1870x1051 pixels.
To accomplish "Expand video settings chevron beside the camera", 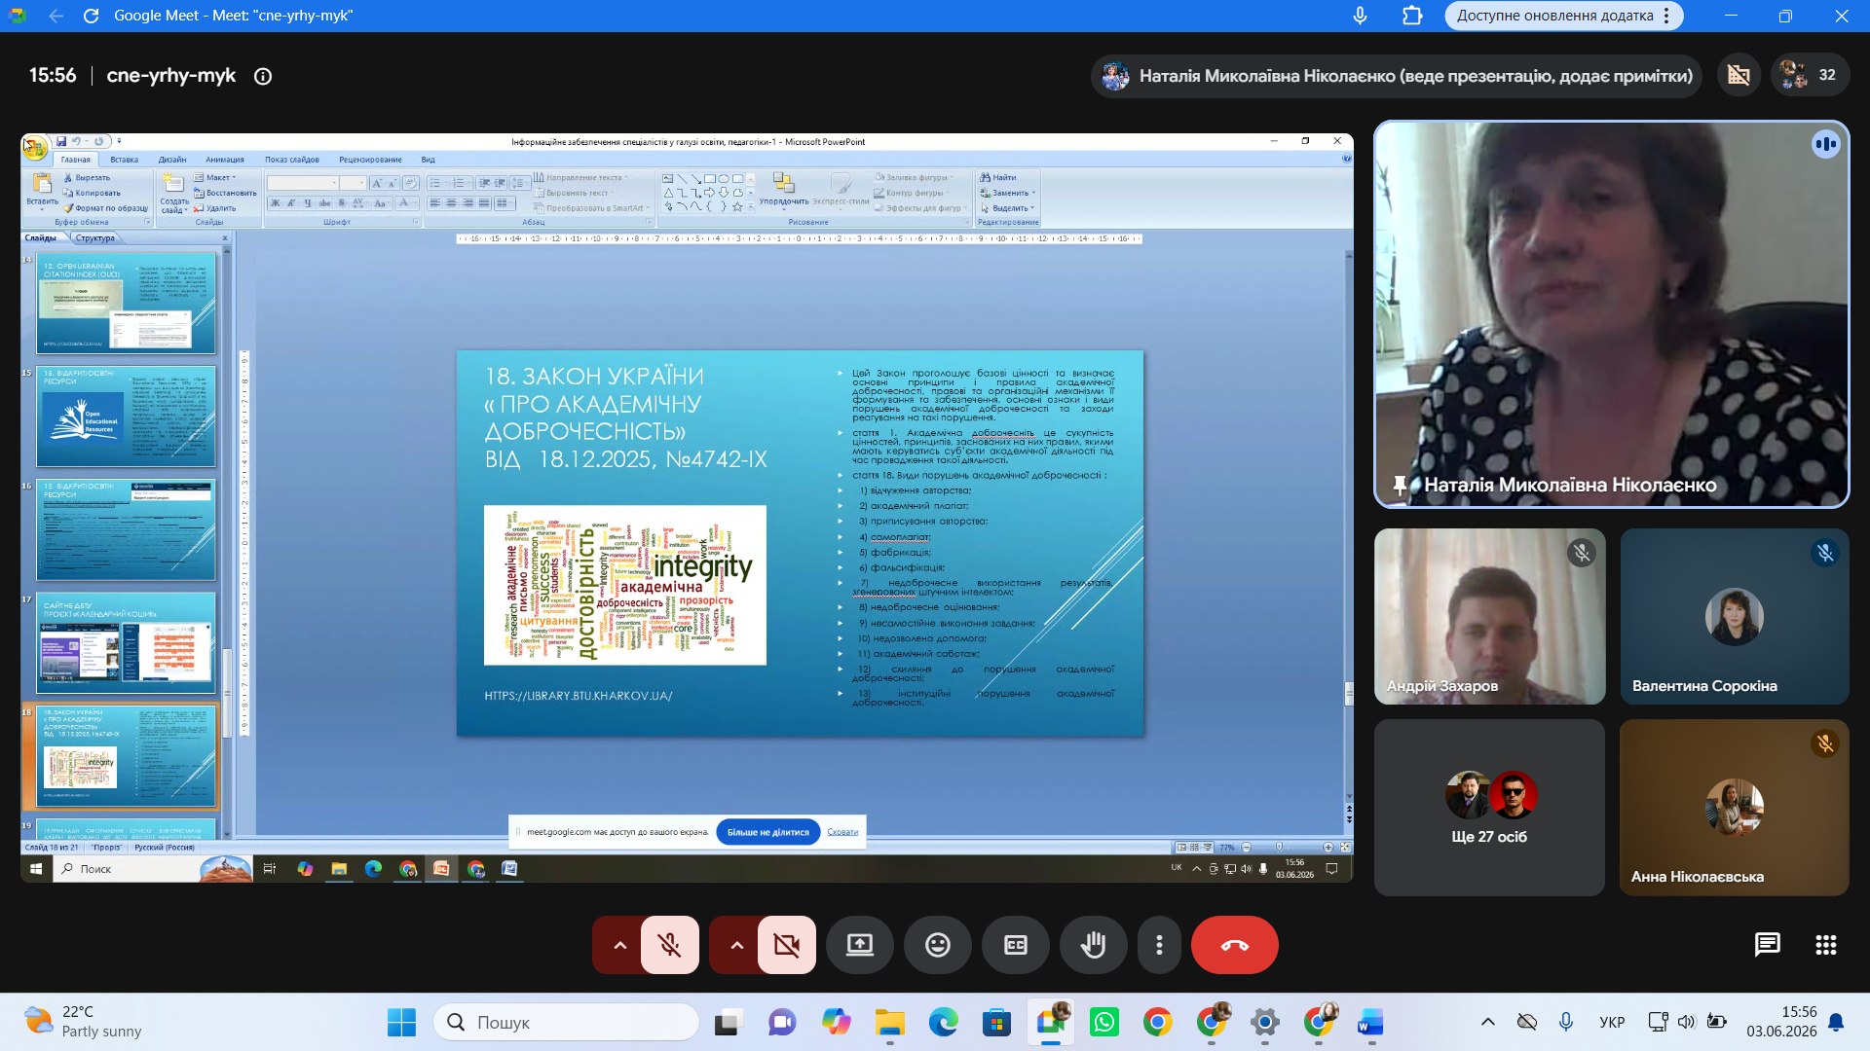I will click(x=736, y=945).
